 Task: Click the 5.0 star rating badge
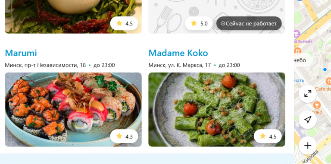[199, 23]
